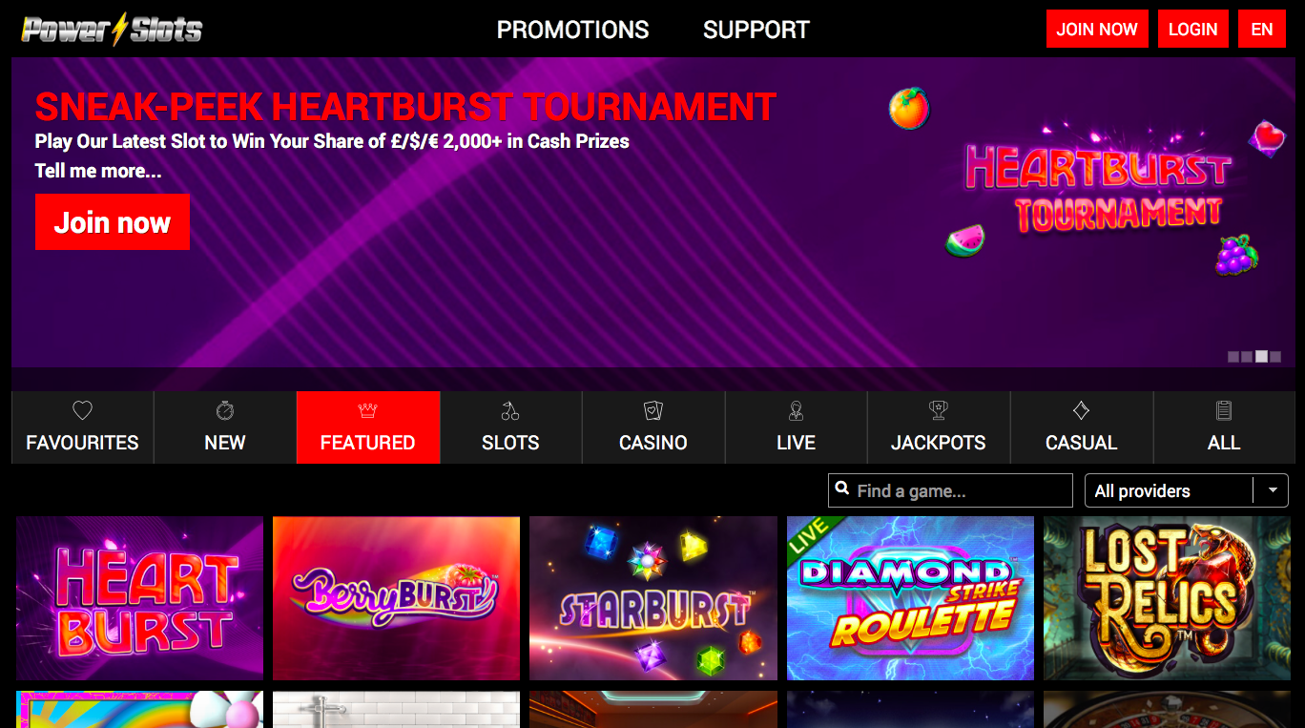Image resolution: width=1305 pixels, height=728 pixels.
Task: Open the Starburst game thumbnail
Action: pos(653,598)
